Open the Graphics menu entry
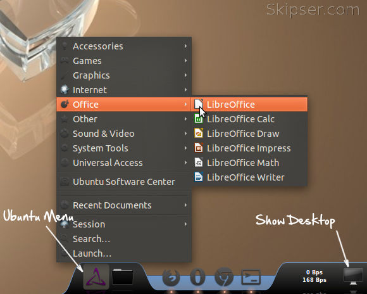The image size is (367, 294). coord(124,75)
